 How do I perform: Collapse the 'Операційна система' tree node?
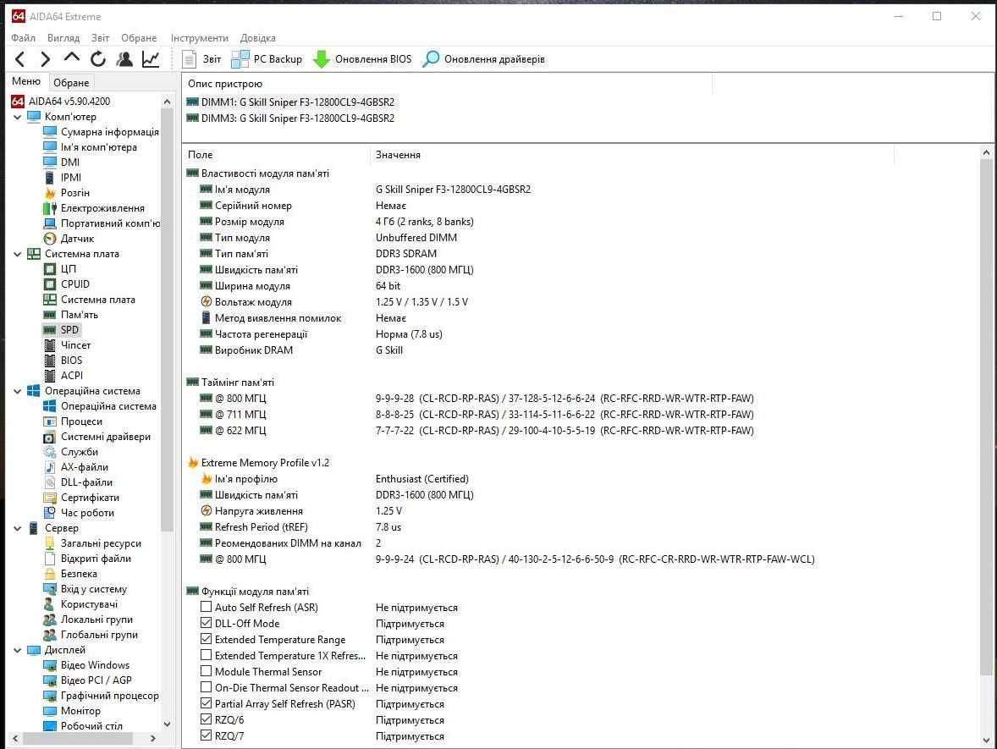point(18,392)
